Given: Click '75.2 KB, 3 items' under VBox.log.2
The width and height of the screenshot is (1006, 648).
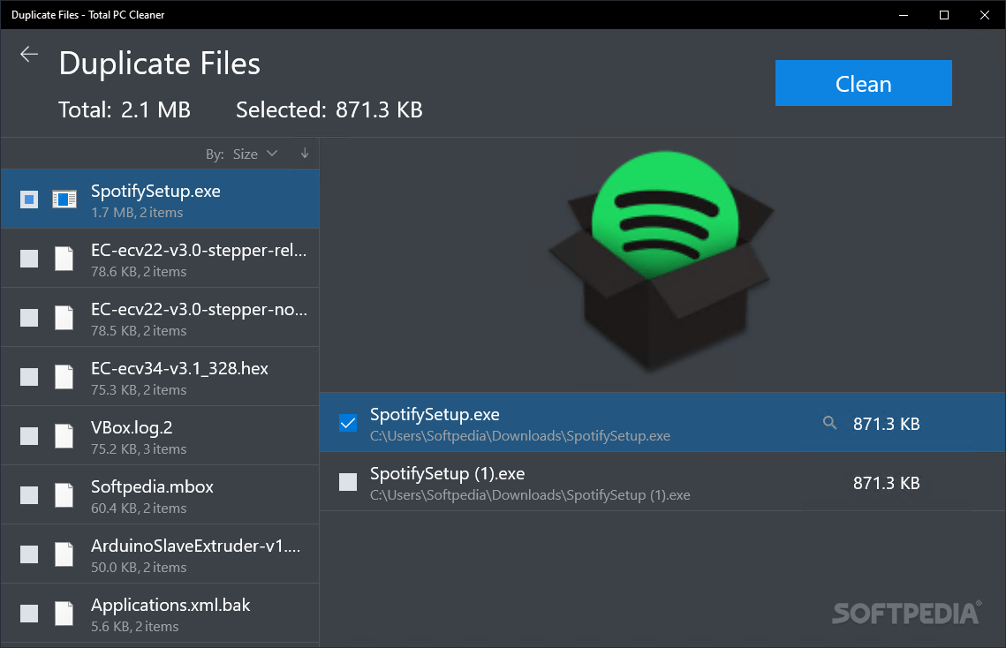Looking at the screenshot, I should tap(139, 449).
